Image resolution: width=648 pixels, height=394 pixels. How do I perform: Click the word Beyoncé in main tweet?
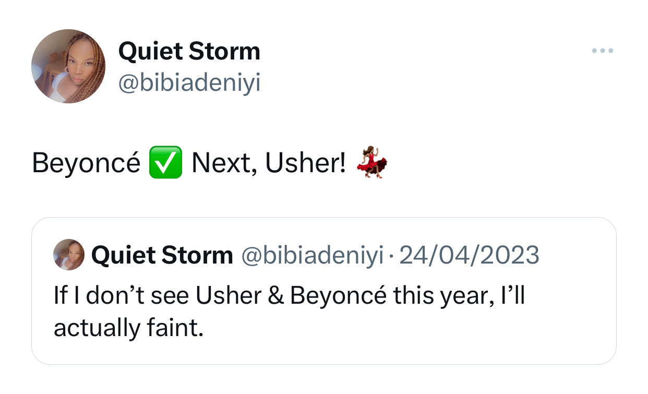[86, 163]
